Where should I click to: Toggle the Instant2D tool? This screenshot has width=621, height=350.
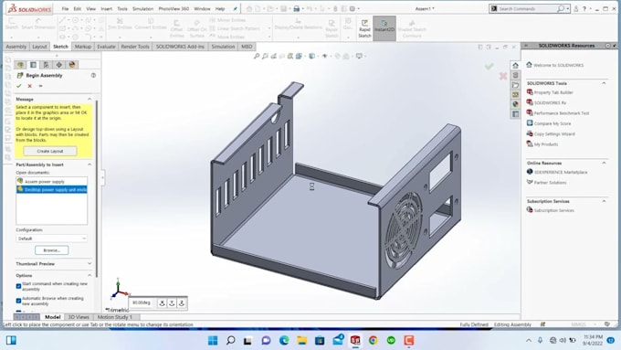click(x=384, y=28)
